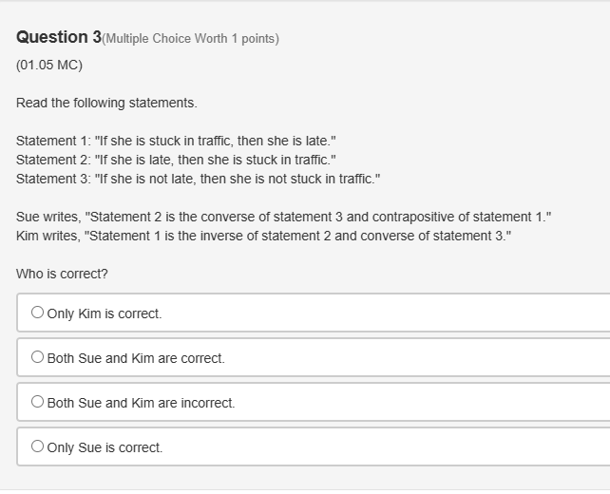Click the 'Both Sue and Kim are correct.' answer text
Screen dimensions: 610x494
pyautogui.click(x=136, y=358)
